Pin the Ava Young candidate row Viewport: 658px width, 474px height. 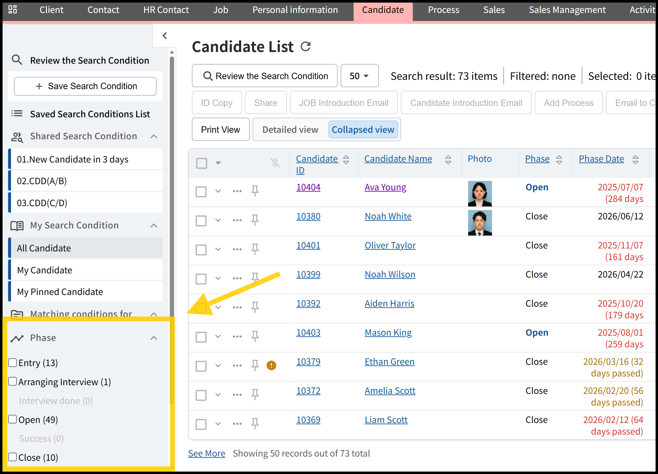[255, 191]
